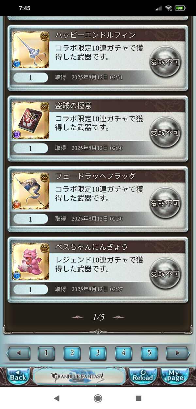
Task: Click 受取不可 button for ハッピーエンドルフィン
Action: [165, 62]
